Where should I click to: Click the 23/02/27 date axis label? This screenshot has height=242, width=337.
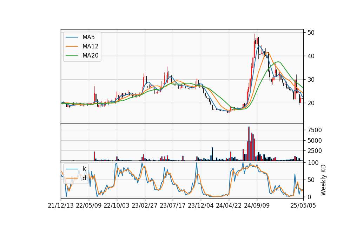coord(144,206)
